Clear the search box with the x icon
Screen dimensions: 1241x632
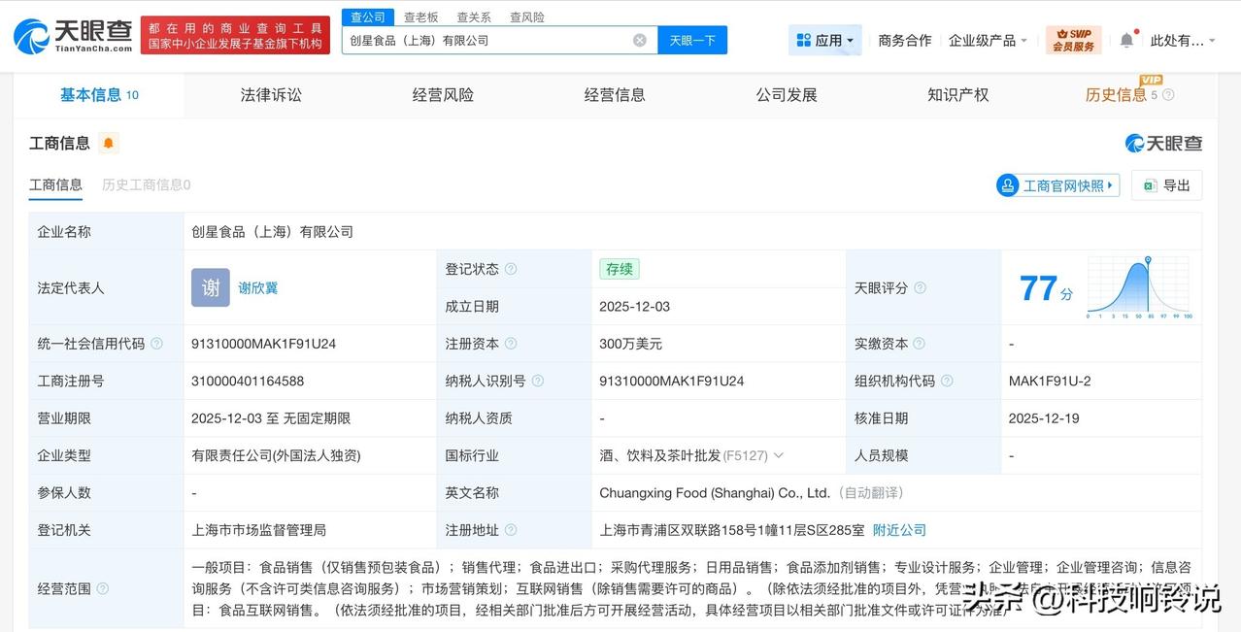tap(639, 39)
